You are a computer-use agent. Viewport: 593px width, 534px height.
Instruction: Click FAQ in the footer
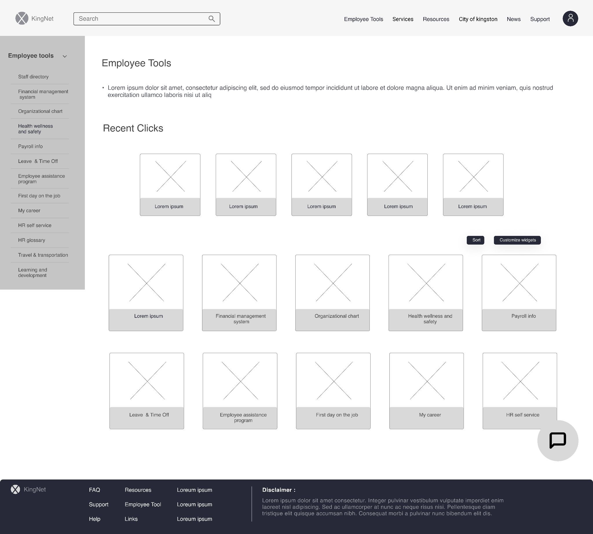point(94,490)
